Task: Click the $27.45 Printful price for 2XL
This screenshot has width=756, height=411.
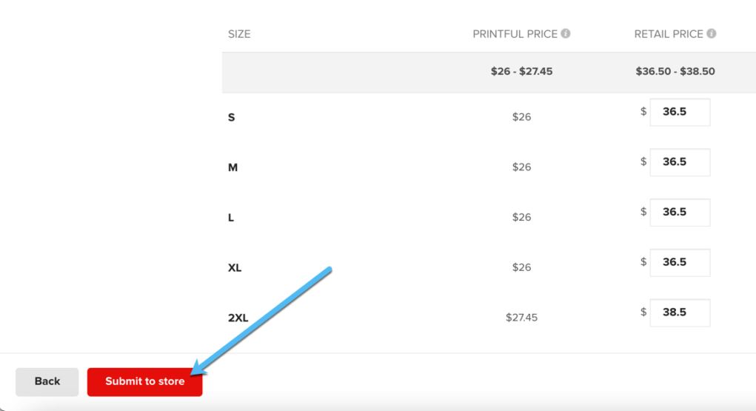Action: tap(522, 318)
